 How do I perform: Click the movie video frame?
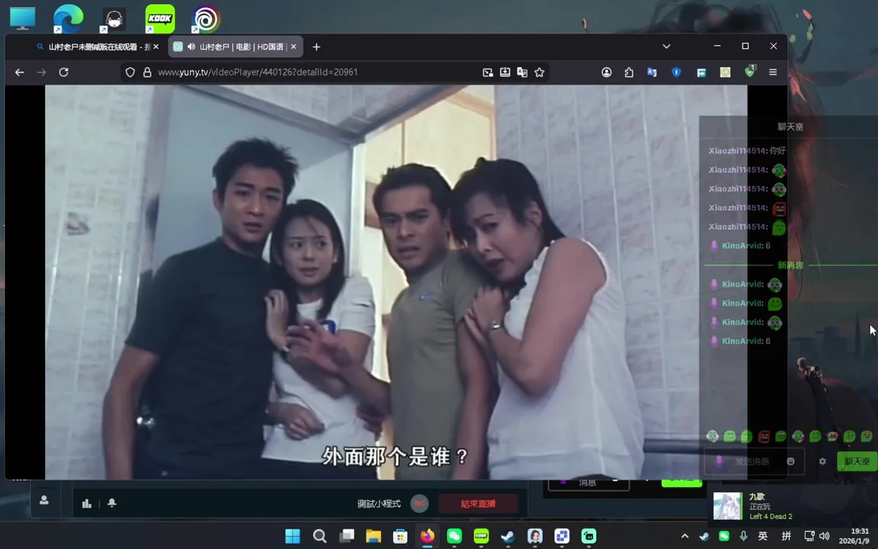coord(396,282)
